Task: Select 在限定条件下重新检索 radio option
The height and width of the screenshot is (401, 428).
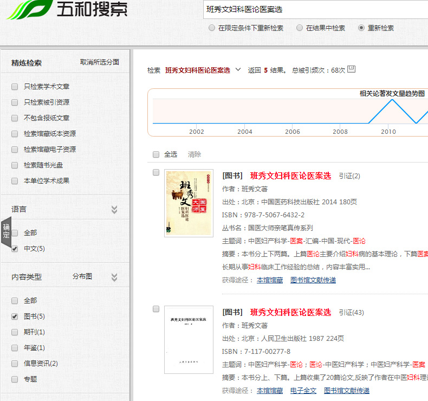Action: [212, 28]
